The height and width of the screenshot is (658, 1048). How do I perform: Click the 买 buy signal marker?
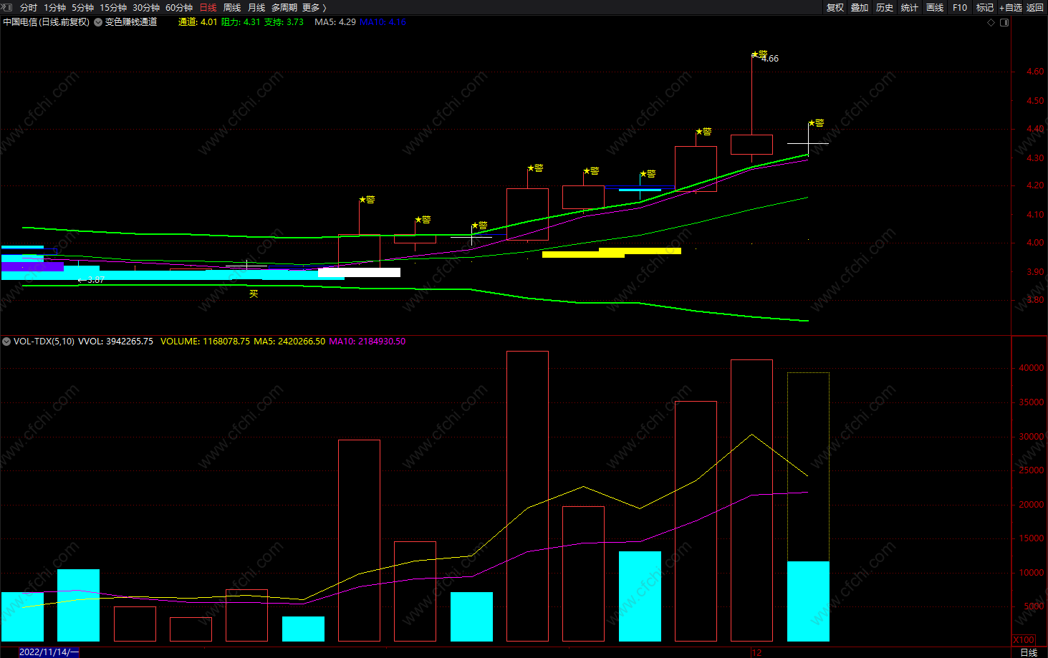click(254, 294)
